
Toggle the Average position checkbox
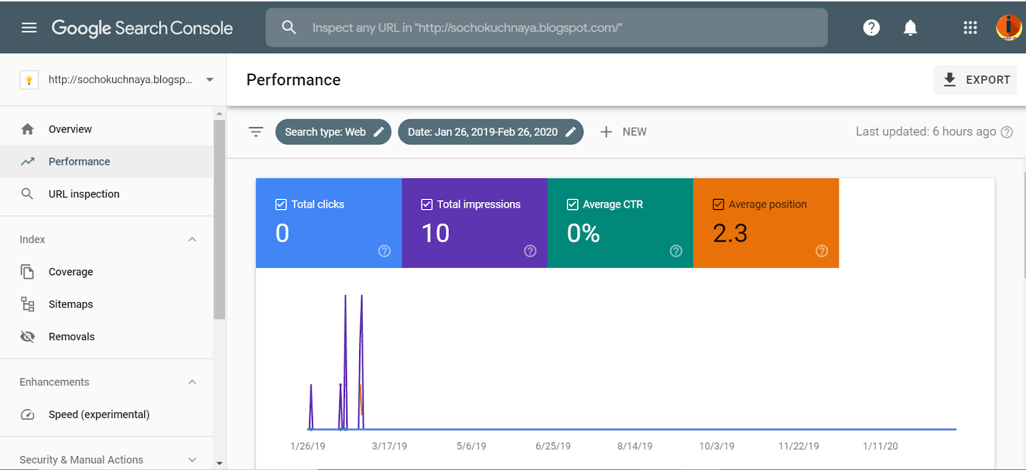(718, 205)
